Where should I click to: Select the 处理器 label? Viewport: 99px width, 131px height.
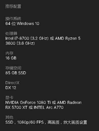tap(11, 34)
